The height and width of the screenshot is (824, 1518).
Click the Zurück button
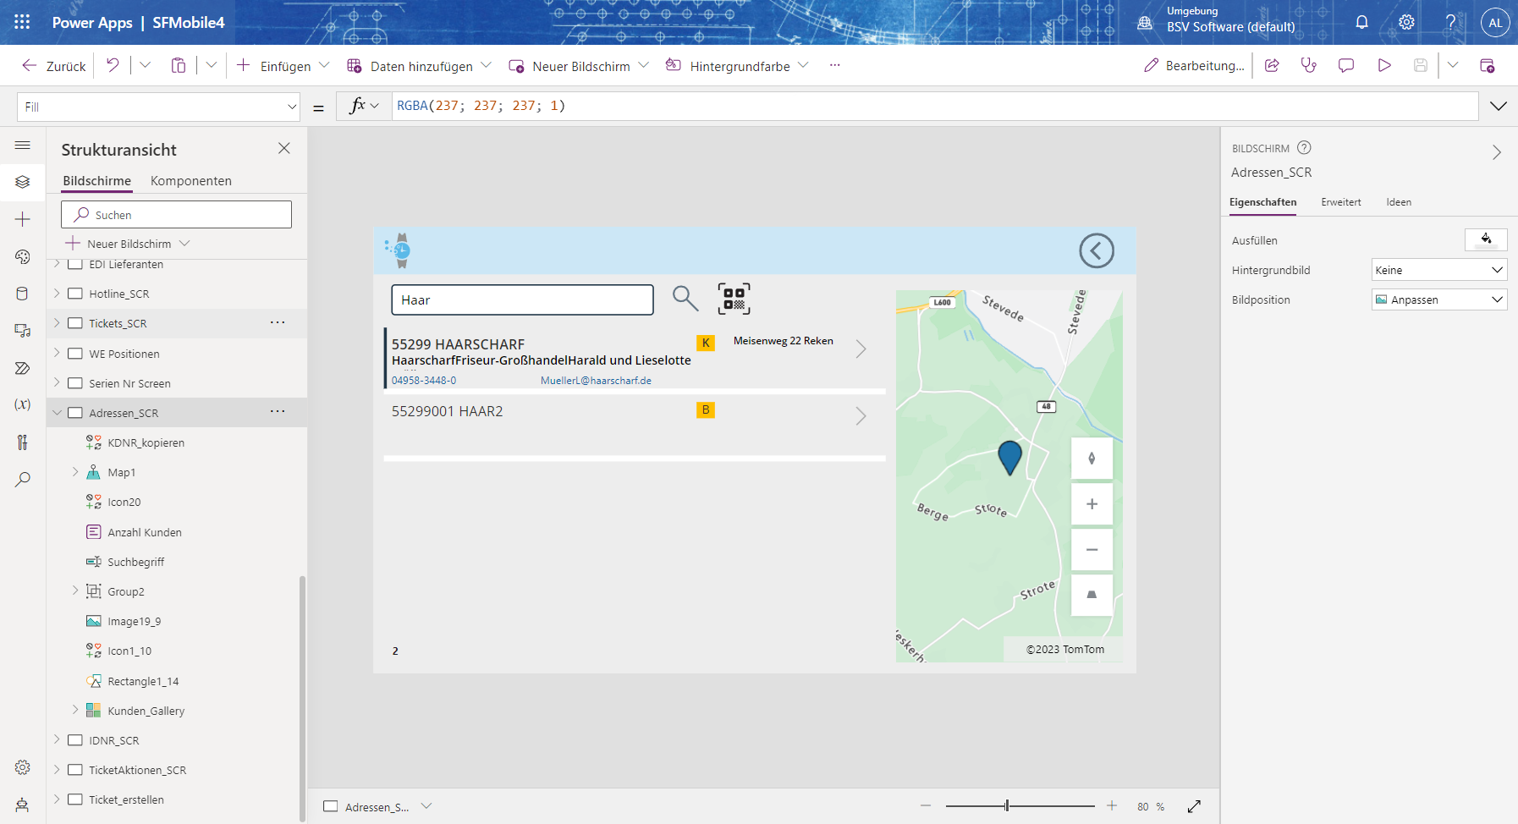54,66
